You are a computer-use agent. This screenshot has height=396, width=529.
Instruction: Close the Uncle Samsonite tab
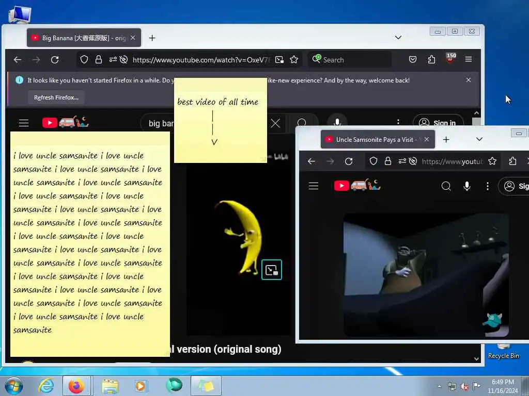coord(427,139)
